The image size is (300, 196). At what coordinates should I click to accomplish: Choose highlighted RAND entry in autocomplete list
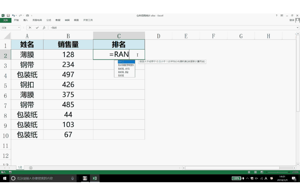coord(126,62)
